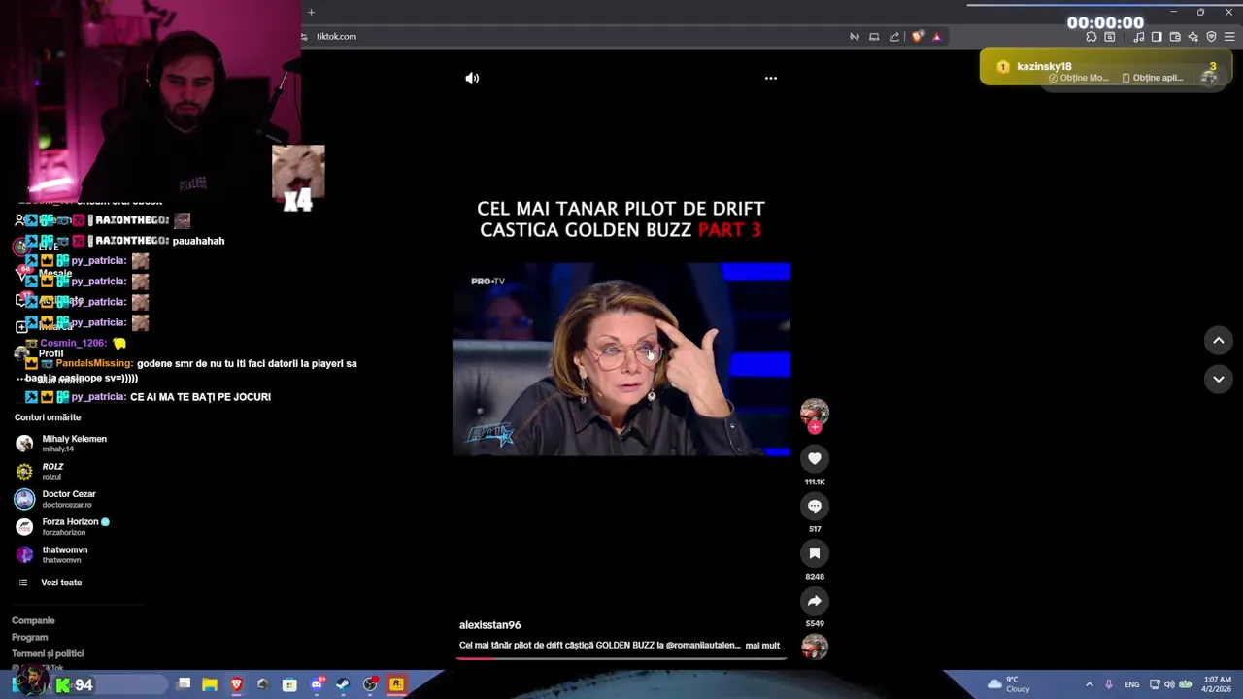Open the browser extensions puzzle icon
The height and width of the screenshot is (699, 1243).
[1092, 37]
